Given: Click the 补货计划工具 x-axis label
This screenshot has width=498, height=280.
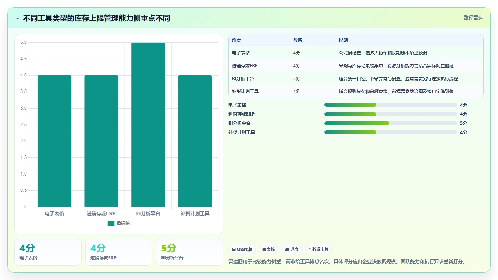Looking at the screenshot, I should [195, 213].
